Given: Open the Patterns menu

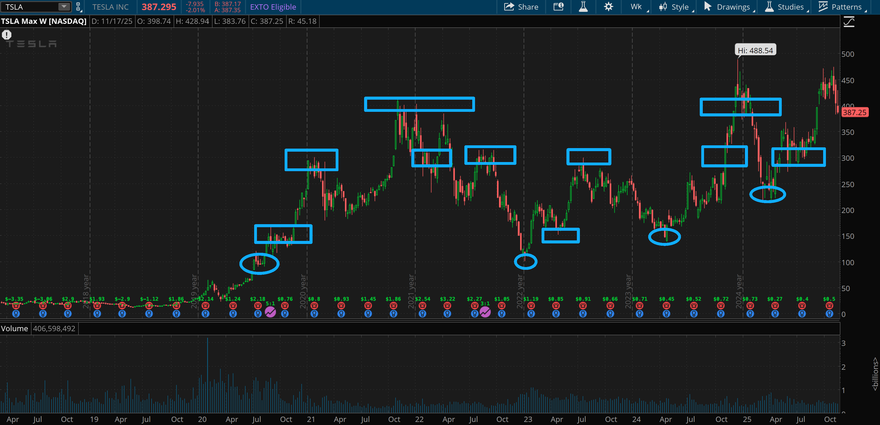Looking at the screenshot, I should click(x=842, y=7).
